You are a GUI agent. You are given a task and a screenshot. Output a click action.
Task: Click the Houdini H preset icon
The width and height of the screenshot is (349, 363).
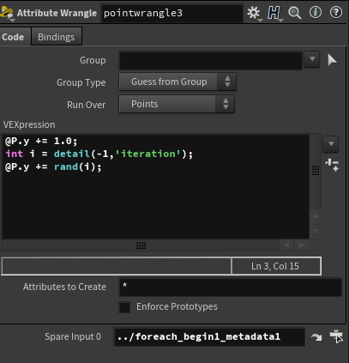274,13
